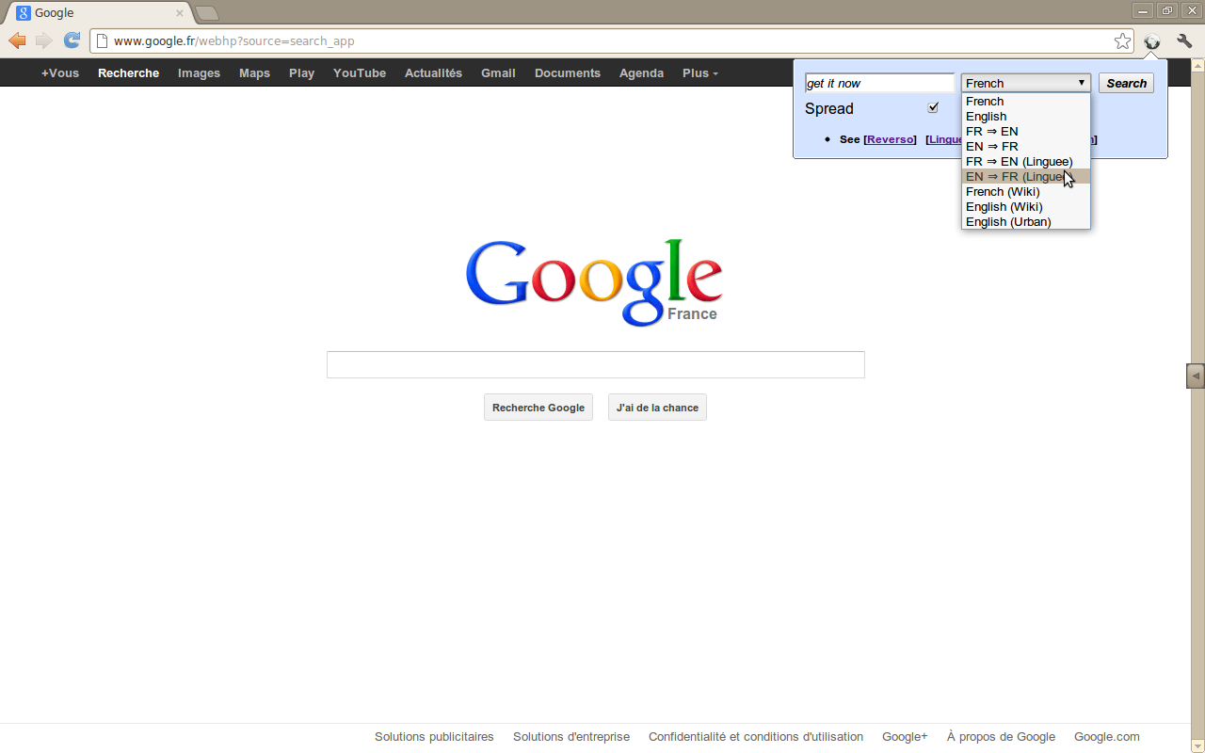Image resolution: width=1205 pixels, height=753 pixels.
Task: Open the wrench settings icon
Action: (x=1183, y=41)
